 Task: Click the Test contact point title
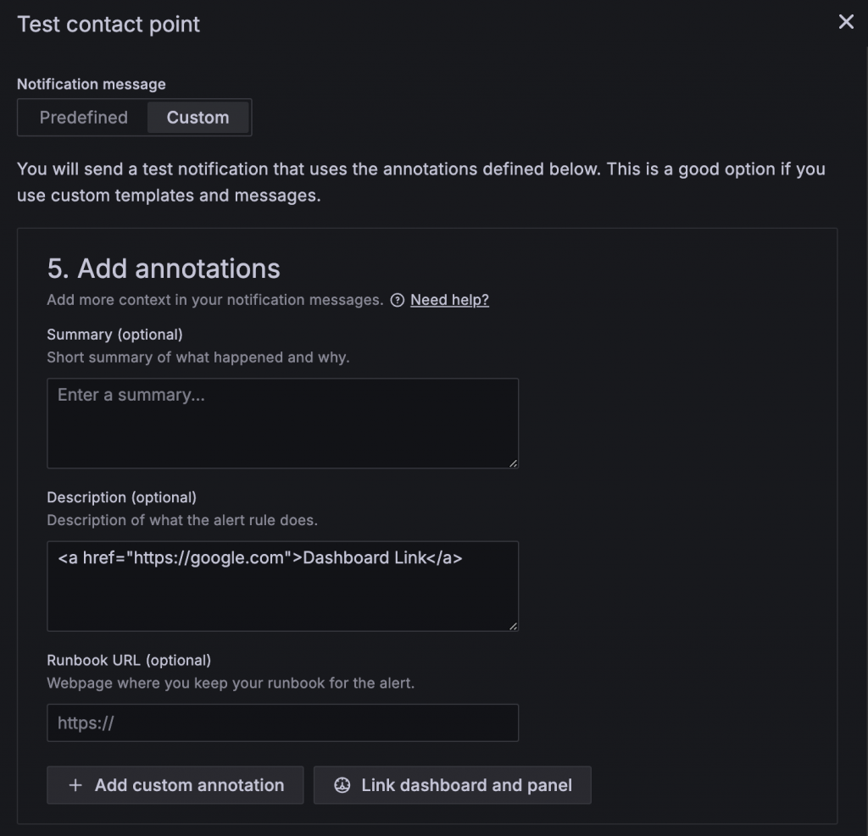pos(108,24)
